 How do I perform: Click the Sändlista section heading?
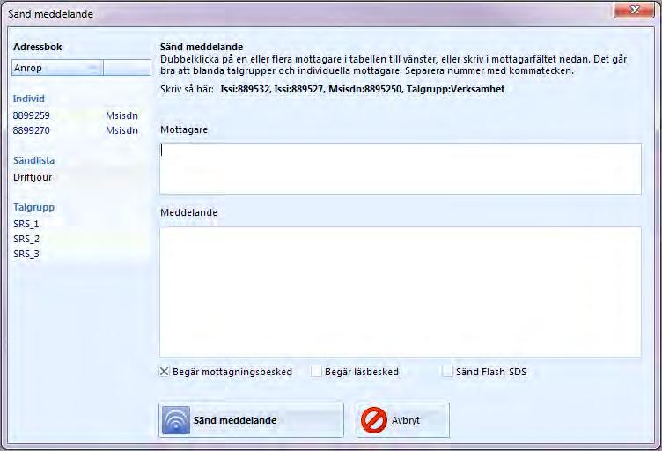click(33, 160)
